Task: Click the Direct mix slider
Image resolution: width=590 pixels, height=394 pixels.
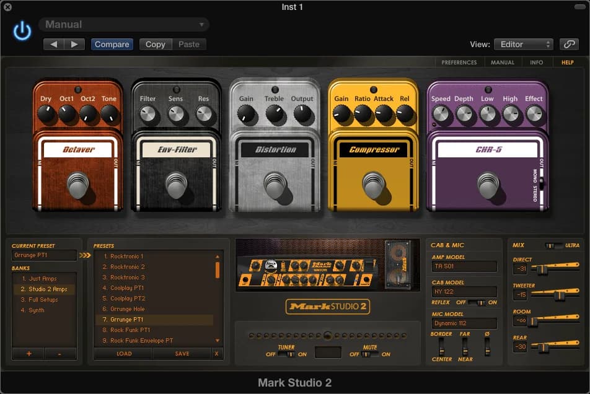Action: pos(541,269)
